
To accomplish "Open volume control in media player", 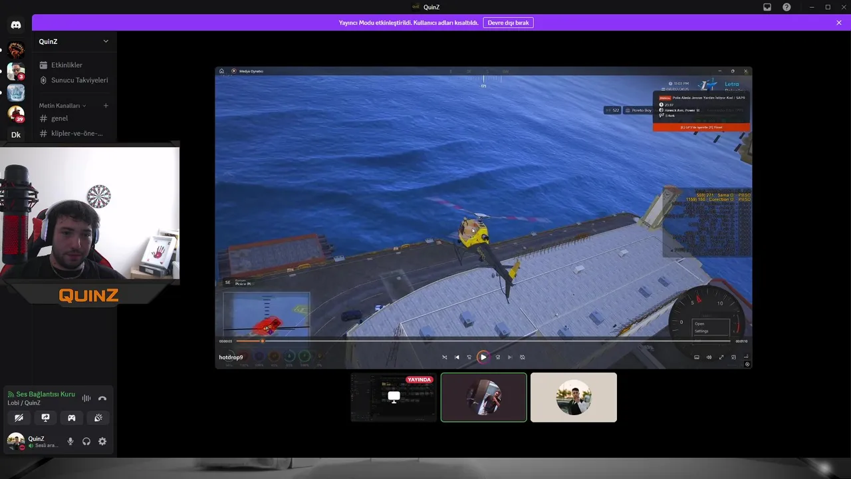I will 709,357.
